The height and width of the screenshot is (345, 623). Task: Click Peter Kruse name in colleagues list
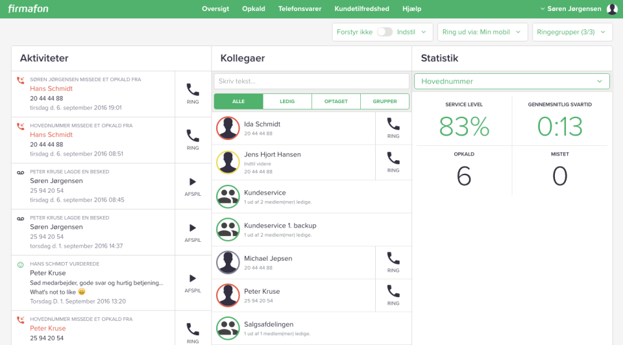click(x=262, y=291)
